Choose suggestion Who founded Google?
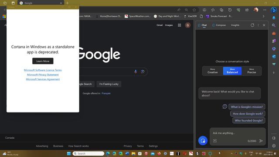Screen dimensions: 279x157 [x=249, y=120]
